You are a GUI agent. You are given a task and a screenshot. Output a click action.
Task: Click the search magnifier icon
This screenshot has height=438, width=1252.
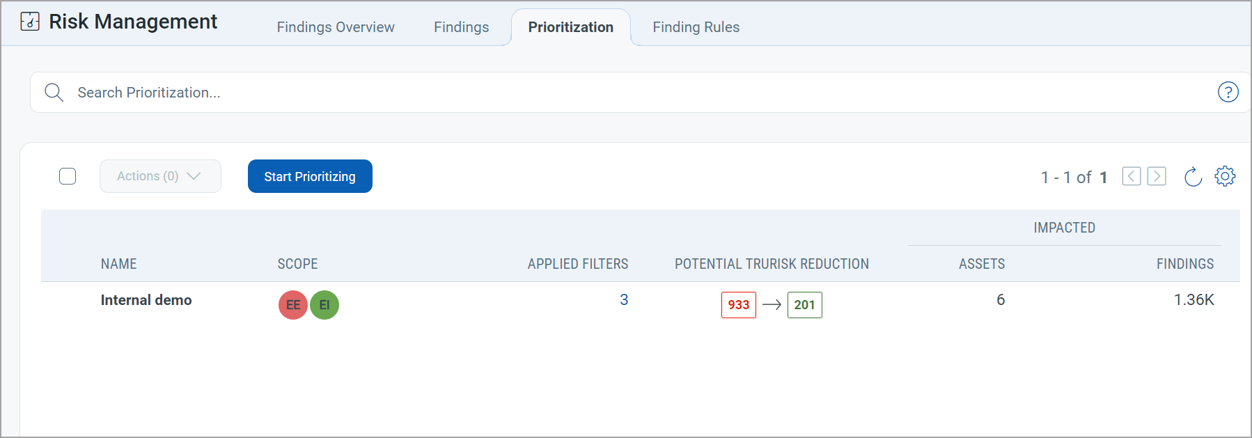tap(54, 92)
